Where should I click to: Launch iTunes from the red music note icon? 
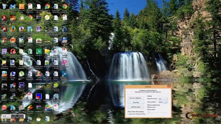4,108
